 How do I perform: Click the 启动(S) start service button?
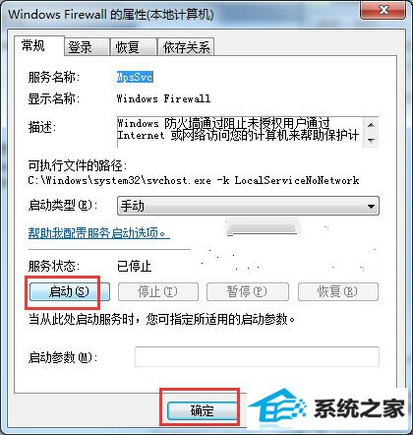click(x=70, y=291)
